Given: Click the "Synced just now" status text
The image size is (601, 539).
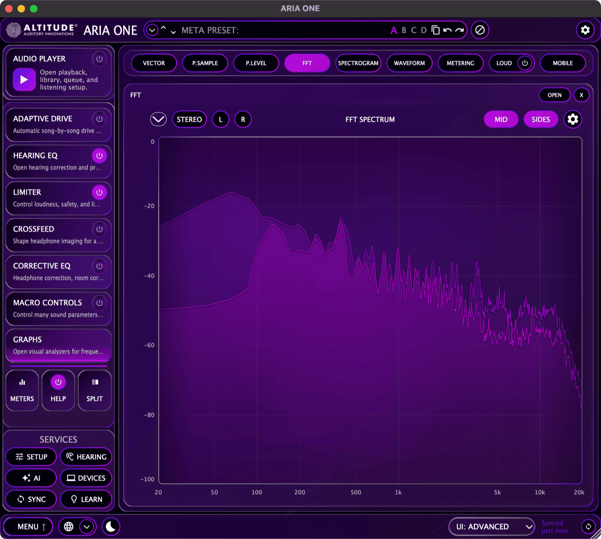Looking at the screenshot, I should tap(554, 527).
